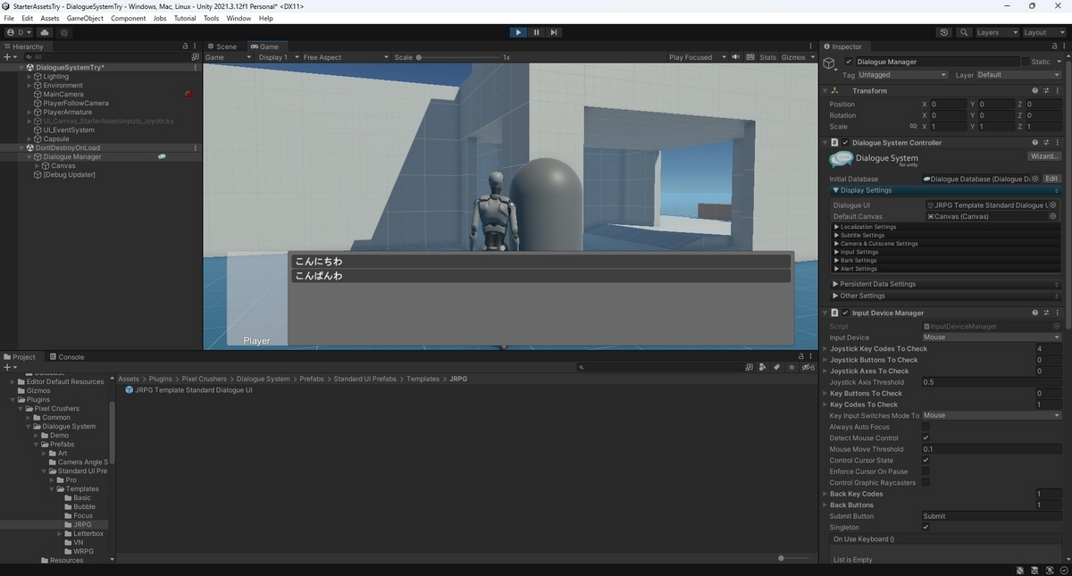Screen dimensions: 1072x576
Task: Choose the こんにちわ dialogue response
Action: tap(541, 262)
